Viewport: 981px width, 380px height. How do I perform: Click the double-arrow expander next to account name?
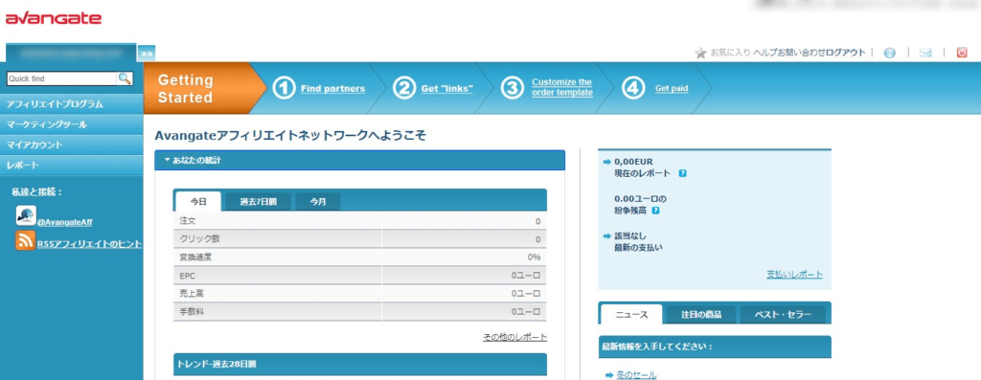click(147, 54)
